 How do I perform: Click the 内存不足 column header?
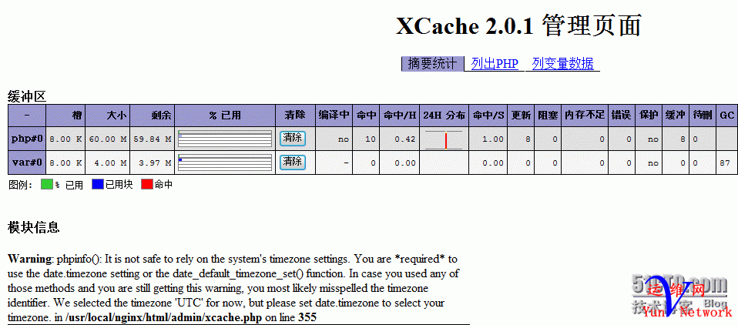point(585,116)
